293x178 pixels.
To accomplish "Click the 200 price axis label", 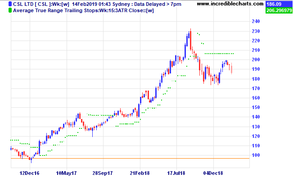I will [256, 59].
